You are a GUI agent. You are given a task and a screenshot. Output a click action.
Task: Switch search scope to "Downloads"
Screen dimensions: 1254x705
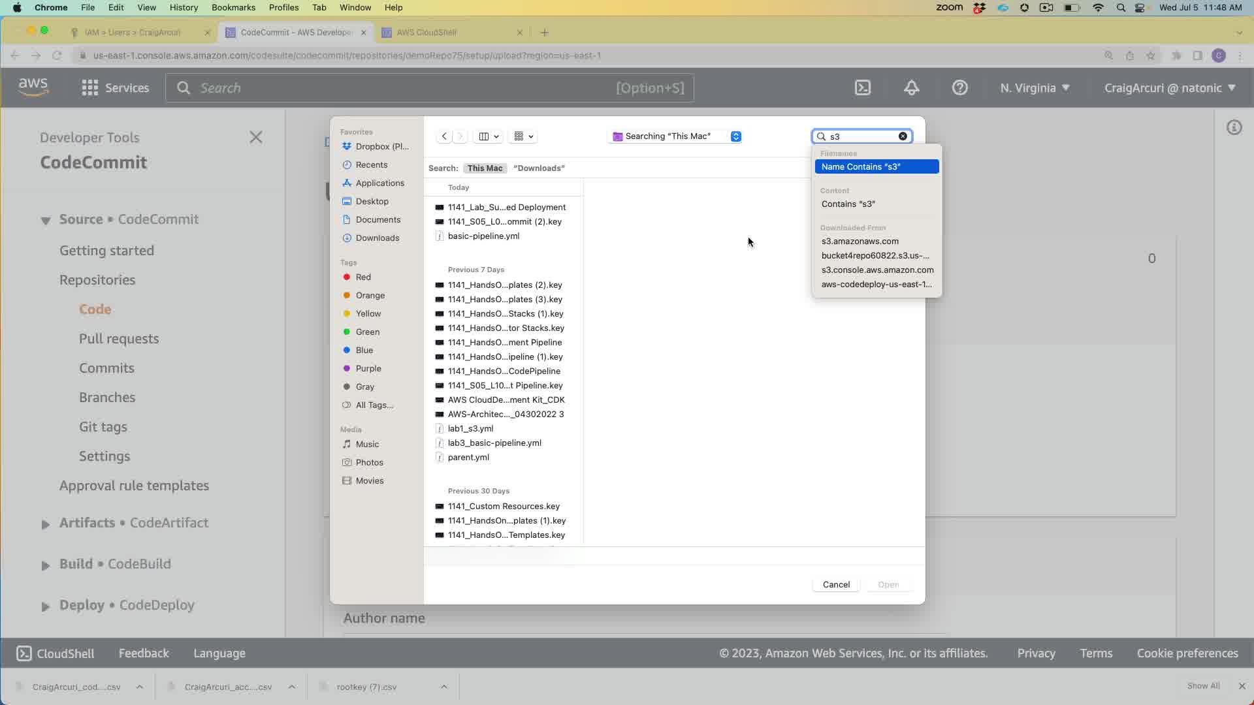click(539, 168)
